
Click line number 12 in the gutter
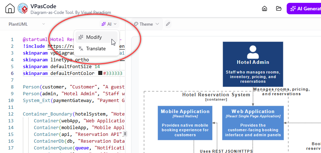[11, 114]
